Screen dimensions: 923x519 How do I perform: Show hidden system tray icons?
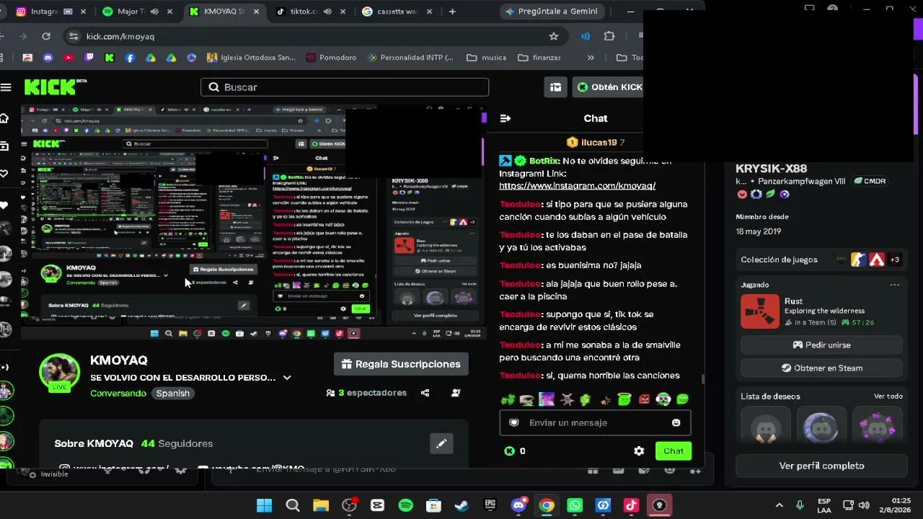pyautogui.click(x=779, y=505)
